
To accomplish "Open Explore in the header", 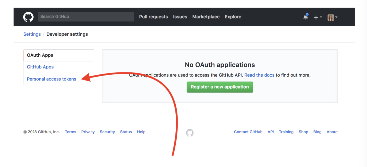I will click(x=233, y=17).
